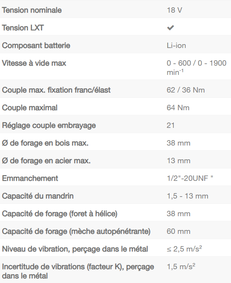
Task: Click the "Capacité du mandrin" label
Action: pyautogui.click(x=38, y=196)
